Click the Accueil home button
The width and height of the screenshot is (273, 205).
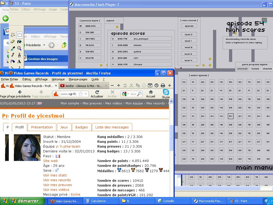(x=150, y=94)
